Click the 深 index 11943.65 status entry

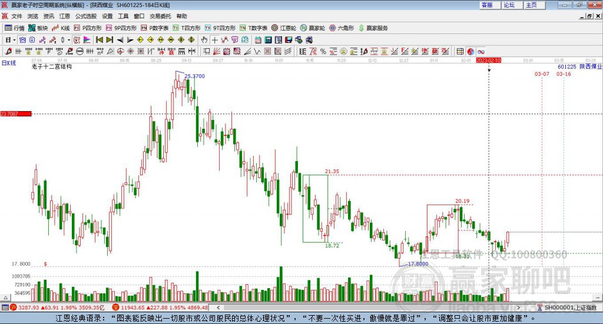[x=160, y=308]
